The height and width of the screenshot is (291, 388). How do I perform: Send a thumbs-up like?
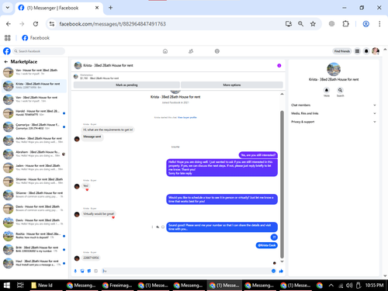tap(281, 271)
